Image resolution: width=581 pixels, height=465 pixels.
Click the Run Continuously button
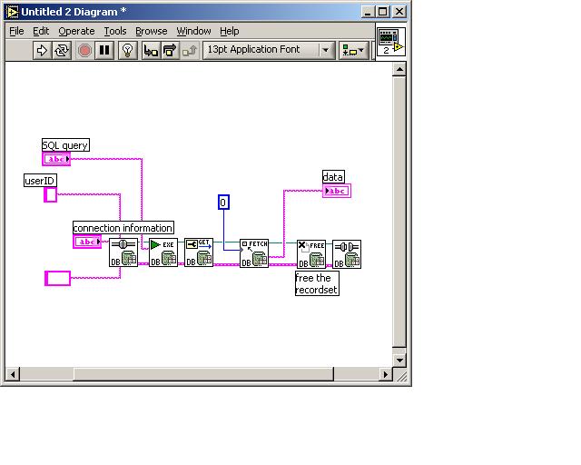coord(63,51)
